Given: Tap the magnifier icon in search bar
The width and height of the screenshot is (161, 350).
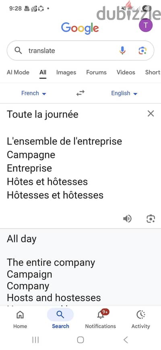Looking at the screenshot, I should point(18,51).
